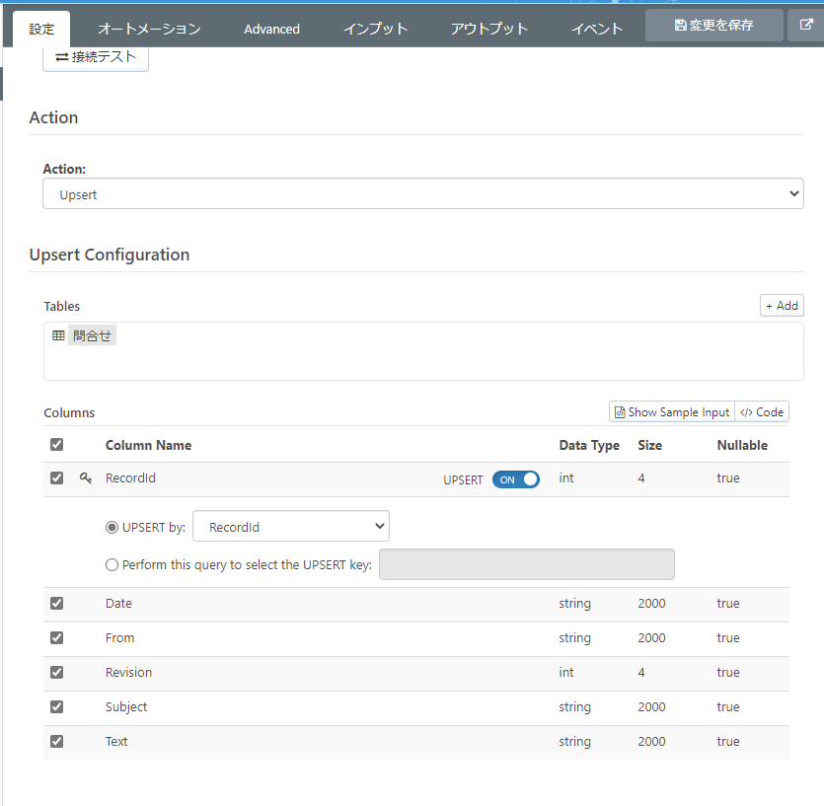
Task: Uncheck the Subject column checkbox
Action: pyautogui.click(x=56, y=707)
